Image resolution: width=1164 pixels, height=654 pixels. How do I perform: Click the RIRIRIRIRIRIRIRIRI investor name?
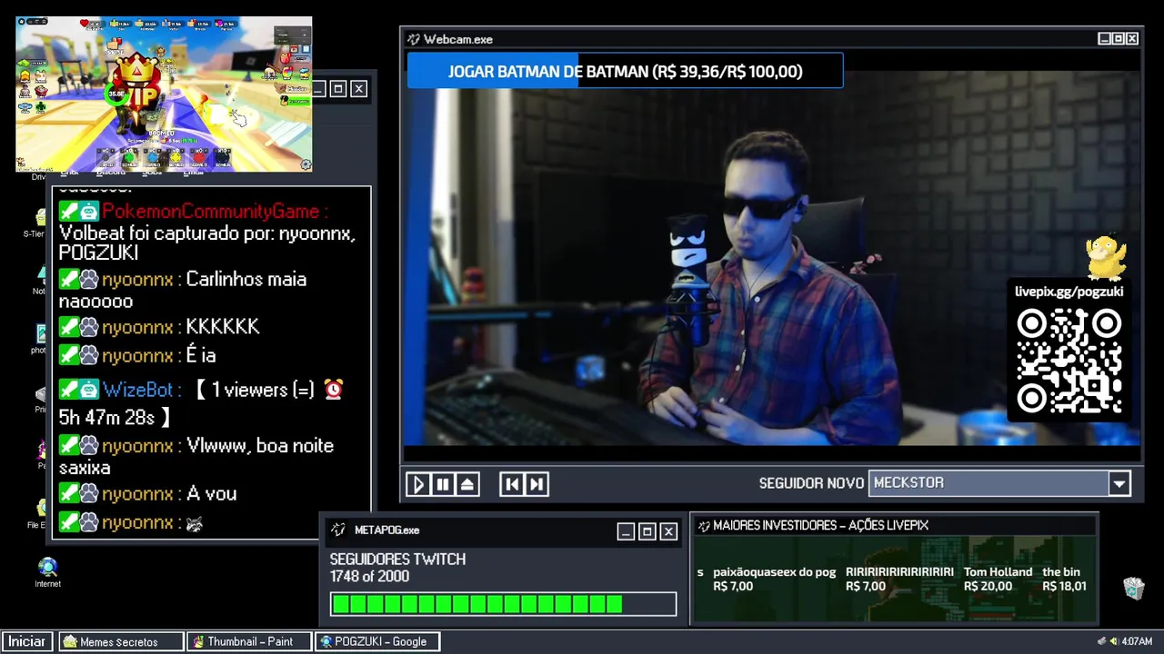pos(899,572)
